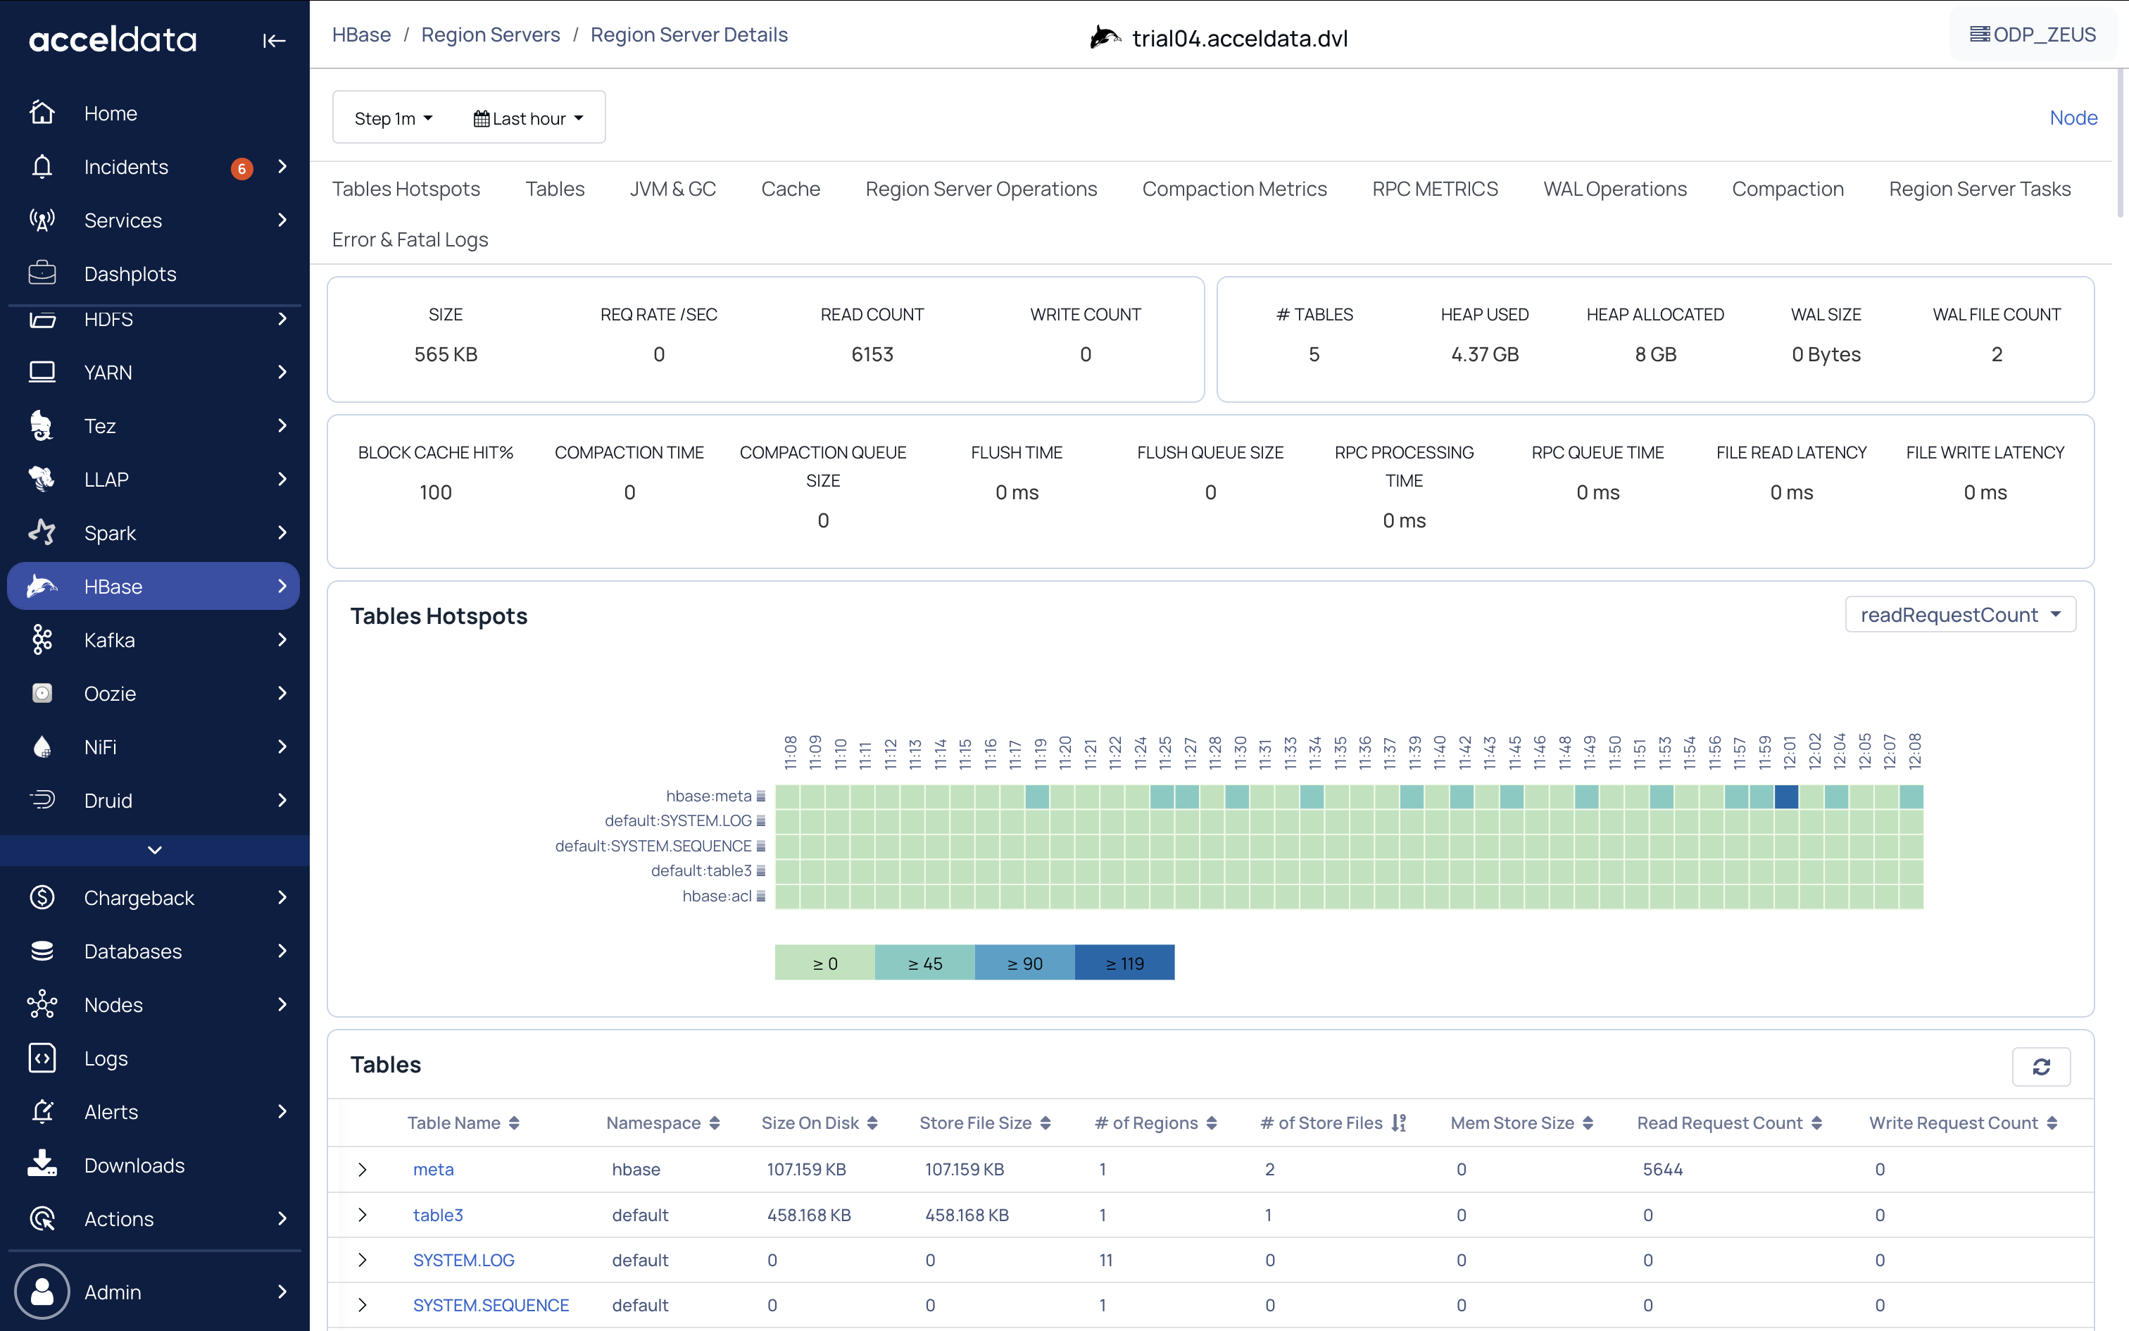
Task: Click the Nodes icon in the sidebar
Action: [42, 1004]
